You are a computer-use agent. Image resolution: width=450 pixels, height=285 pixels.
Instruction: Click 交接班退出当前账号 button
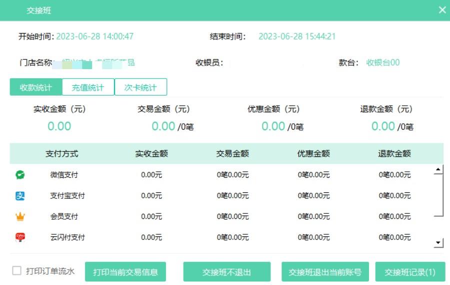point(325,272)
